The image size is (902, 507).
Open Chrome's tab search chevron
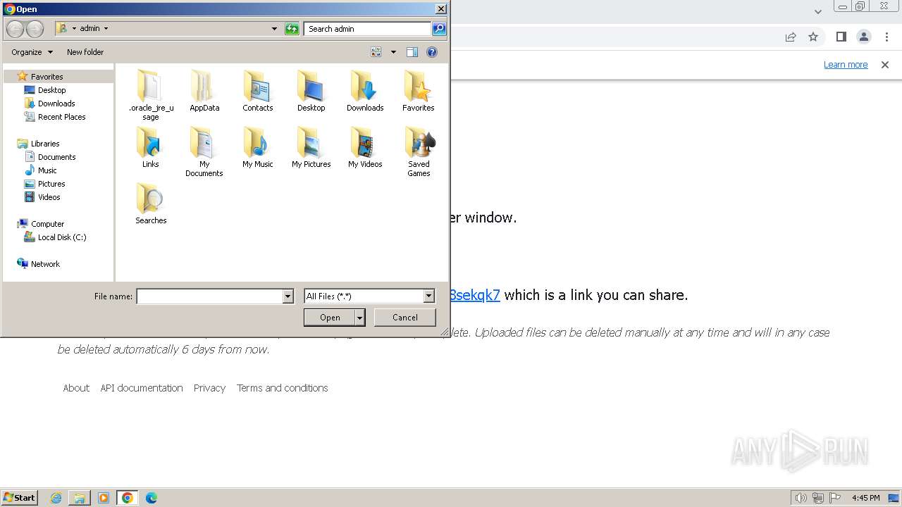[817, 11]
